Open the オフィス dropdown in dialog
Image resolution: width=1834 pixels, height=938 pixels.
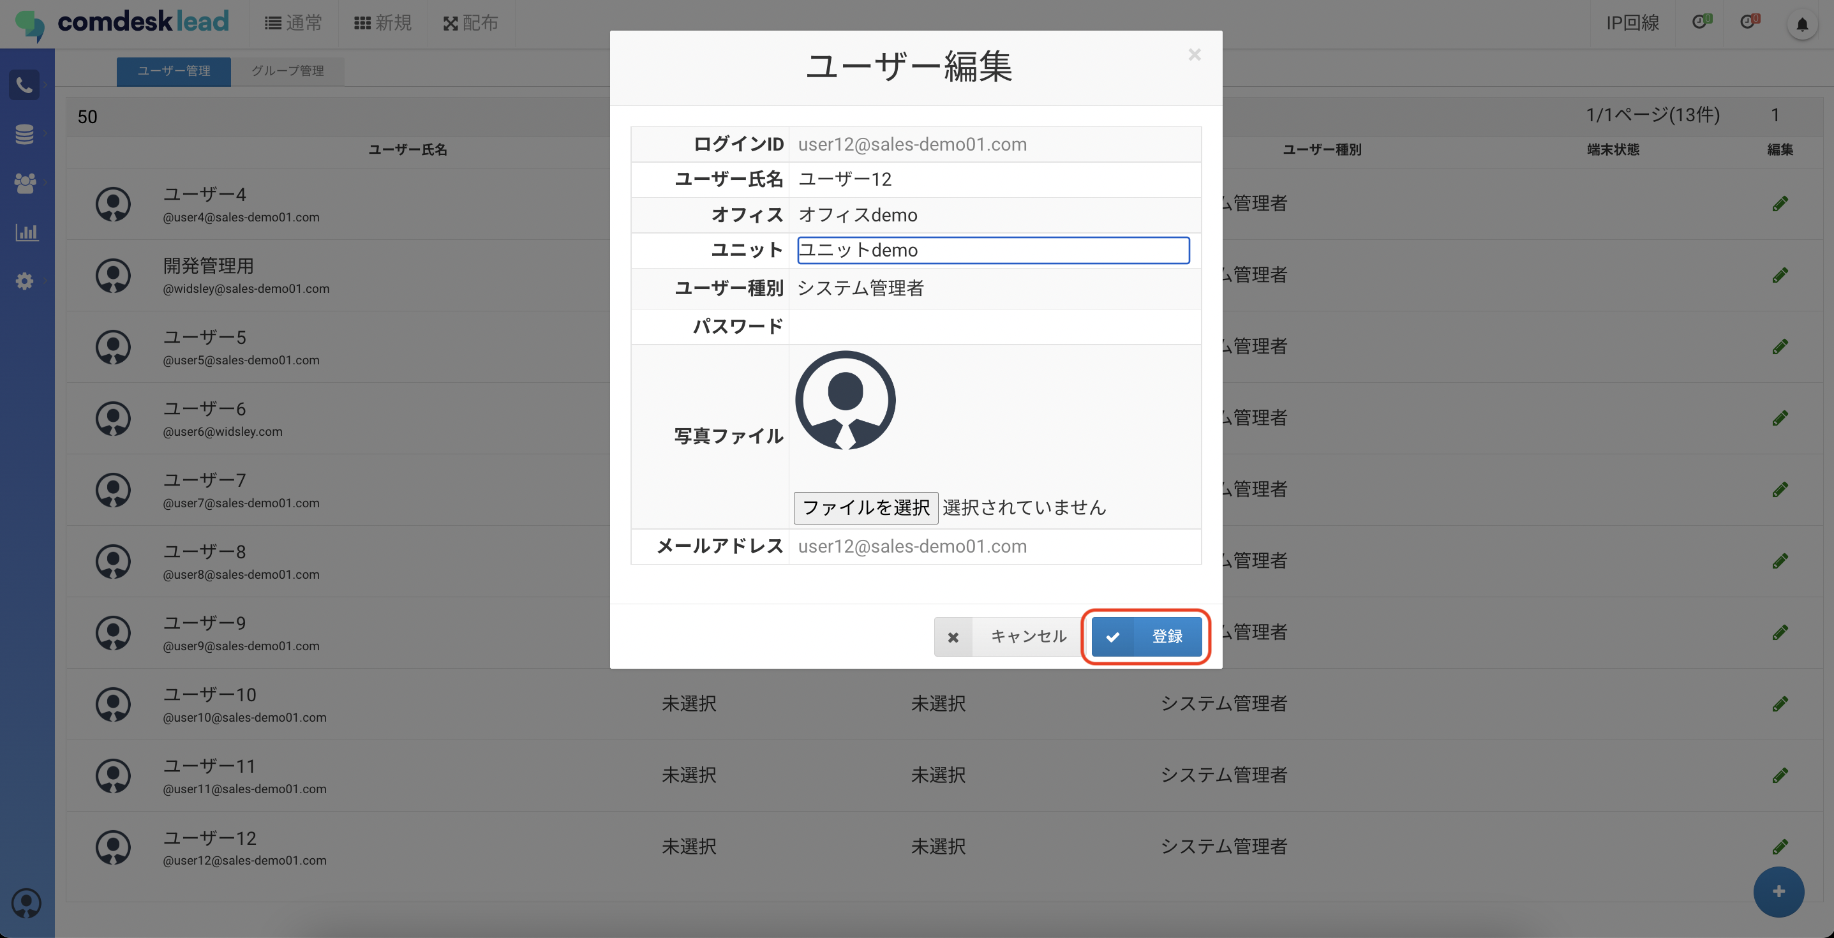(992, 215)
